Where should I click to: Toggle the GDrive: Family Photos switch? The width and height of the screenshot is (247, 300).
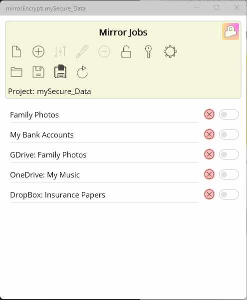[x=229, y=154]
